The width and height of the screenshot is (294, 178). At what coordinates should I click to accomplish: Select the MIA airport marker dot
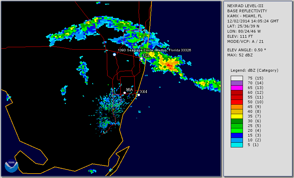125,93
